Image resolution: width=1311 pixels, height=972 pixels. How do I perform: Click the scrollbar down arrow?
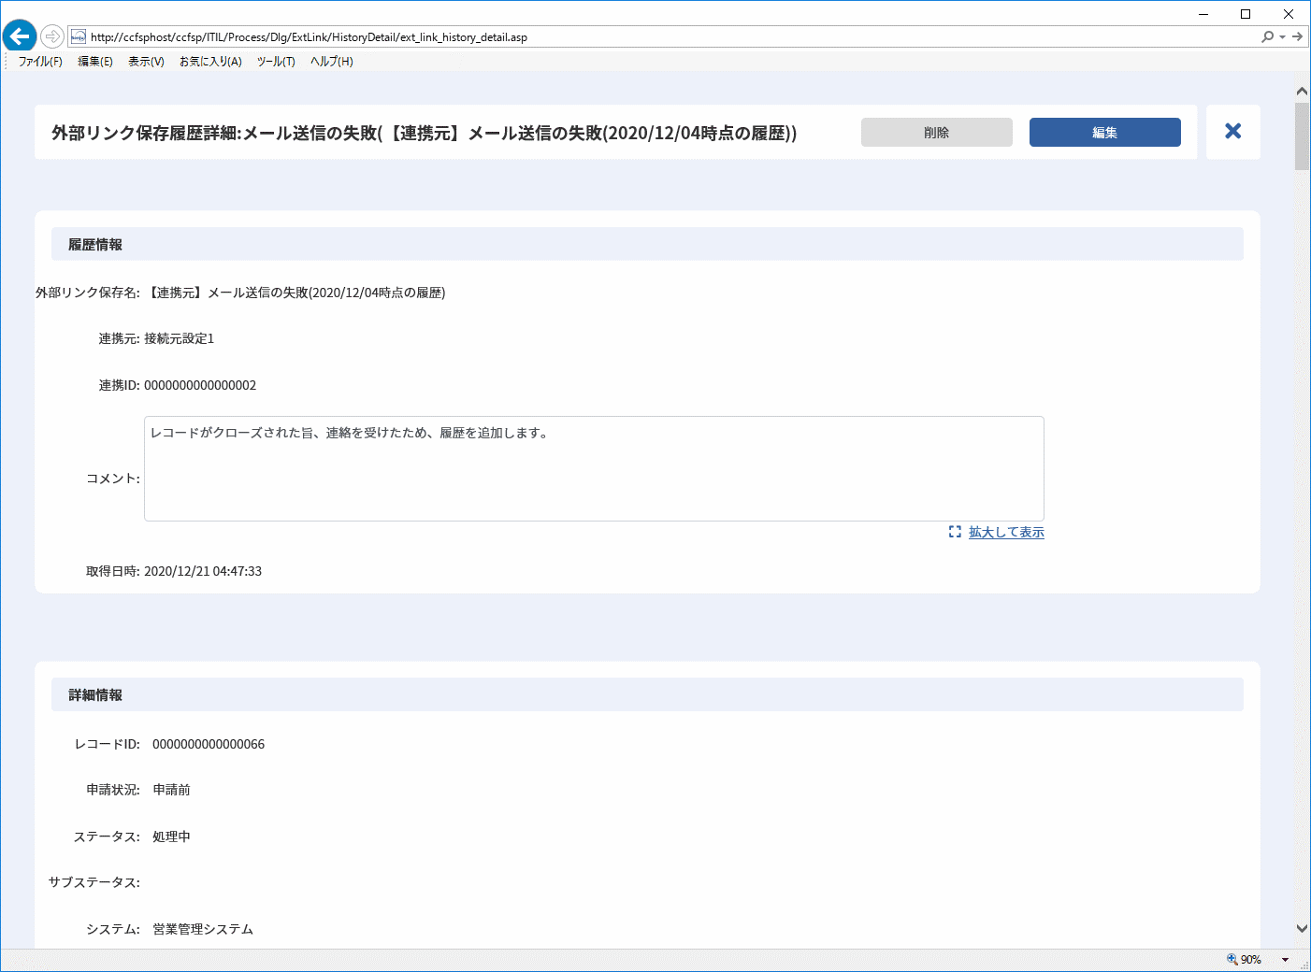[1302, 928]
